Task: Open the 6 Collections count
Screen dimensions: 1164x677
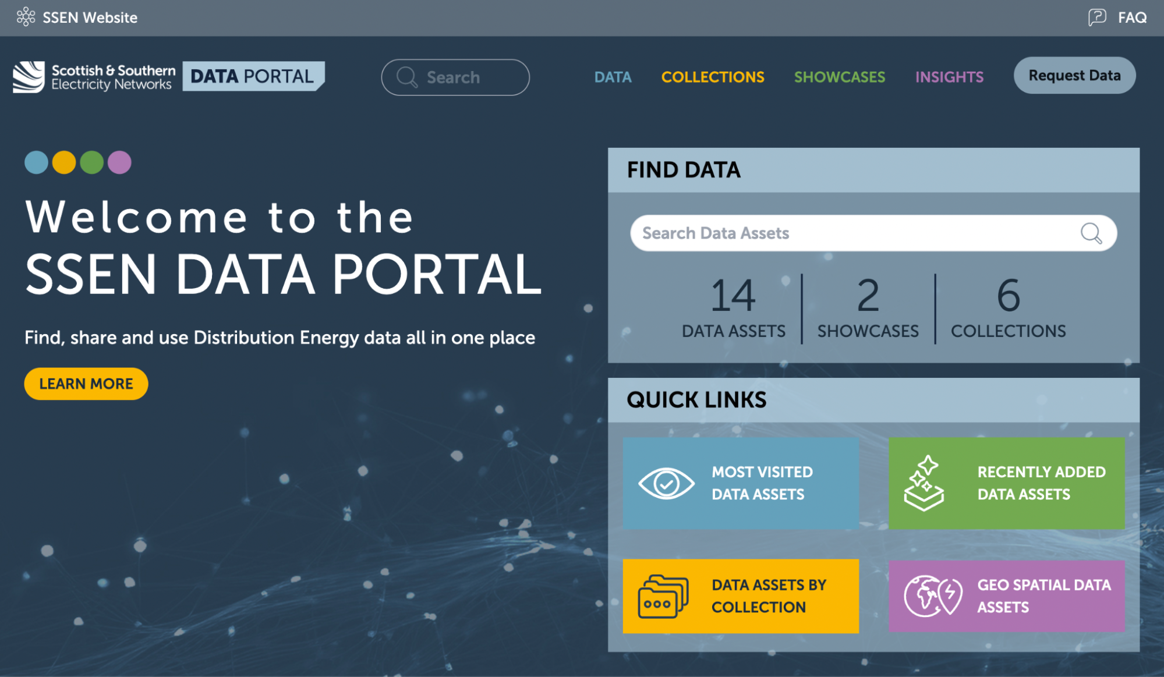Action: (1008, 308)
